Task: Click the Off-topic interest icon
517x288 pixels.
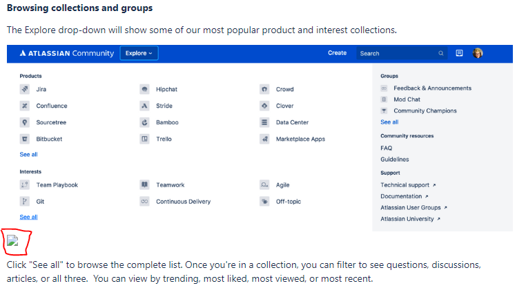Action: tap(264, 201)
